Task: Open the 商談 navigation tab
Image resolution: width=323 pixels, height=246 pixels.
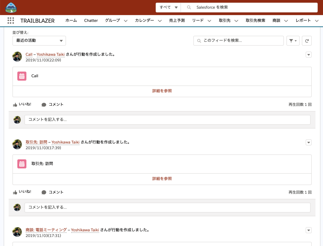Action: 277,20
